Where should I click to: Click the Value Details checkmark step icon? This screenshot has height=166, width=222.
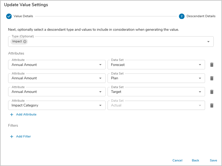coord(9,16)
